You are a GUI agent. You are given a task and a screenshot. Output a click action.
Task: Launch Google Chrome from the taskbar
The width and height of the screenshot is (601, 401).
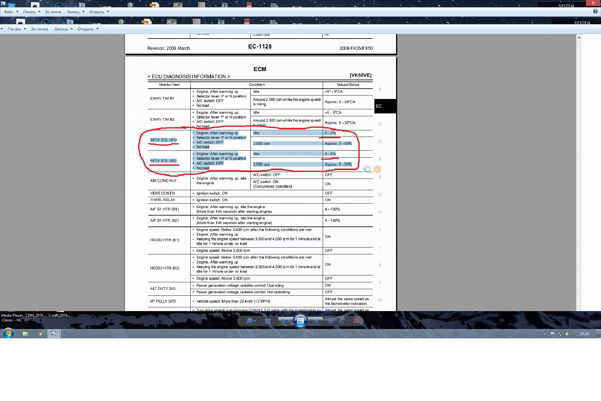pyautogui.click(x=40, y=334)
